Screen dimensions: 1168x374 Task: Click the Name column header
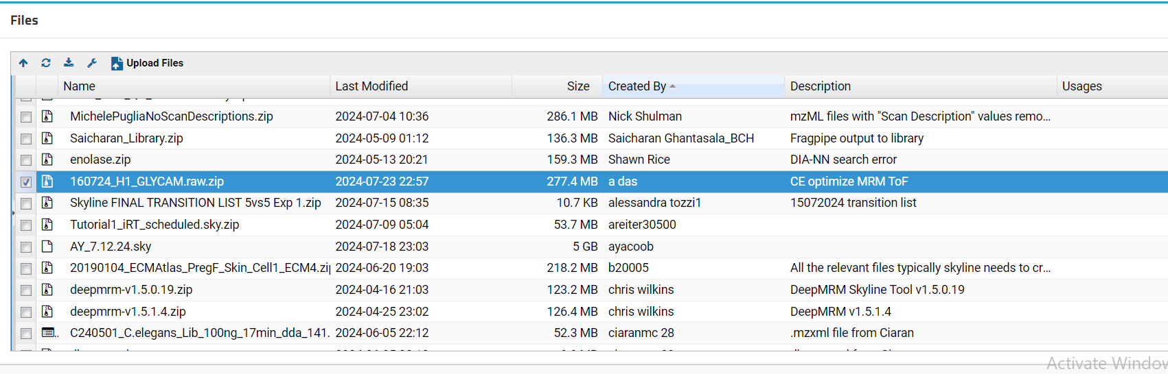click(80, 86)
